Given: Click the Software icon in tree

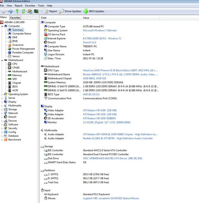Looking at the screenshot, I should click(x=6, y=124).
